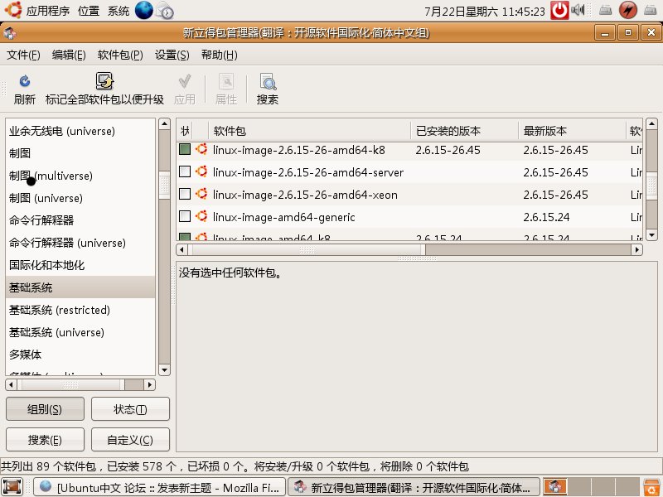Select category 命令行解释器 (universe)
The image size is (663, 497).
(x=80, y=243)
